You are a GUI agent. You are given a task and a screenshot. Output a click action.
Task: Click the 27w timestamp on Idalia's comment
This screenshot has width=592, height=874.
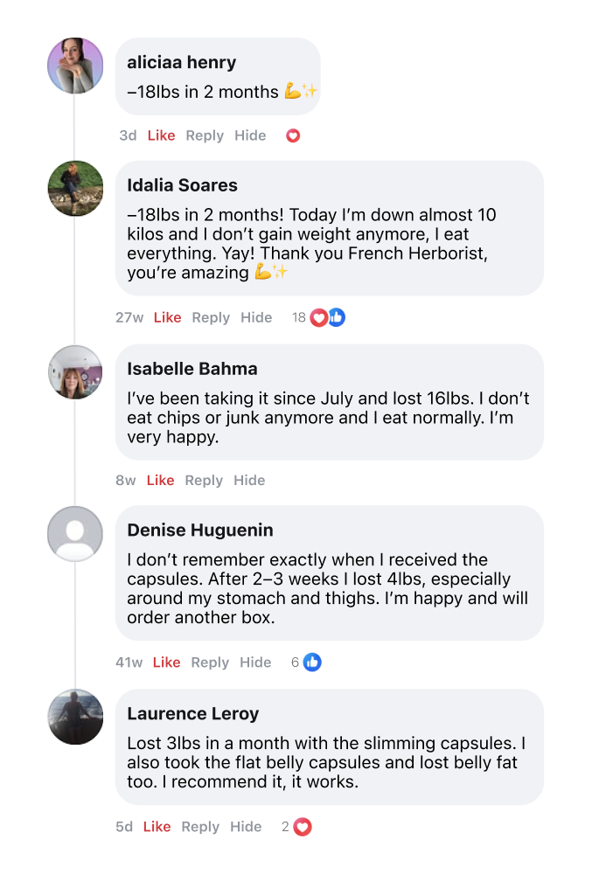(x=129, y=317)
